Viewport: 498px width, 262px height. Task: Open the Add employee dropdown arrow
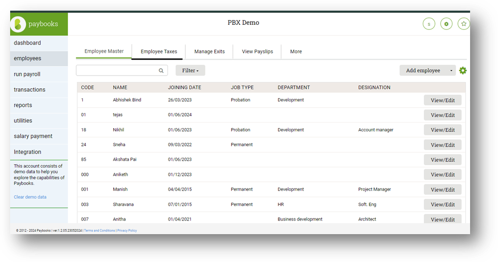[x=451, y=70]
